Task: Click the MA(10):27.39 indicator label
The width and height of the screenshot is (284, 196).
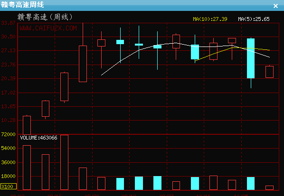Action: (x=210, y=19)
